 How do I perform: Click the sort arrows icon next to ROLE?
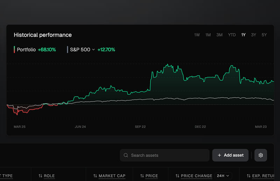point(40,176)
